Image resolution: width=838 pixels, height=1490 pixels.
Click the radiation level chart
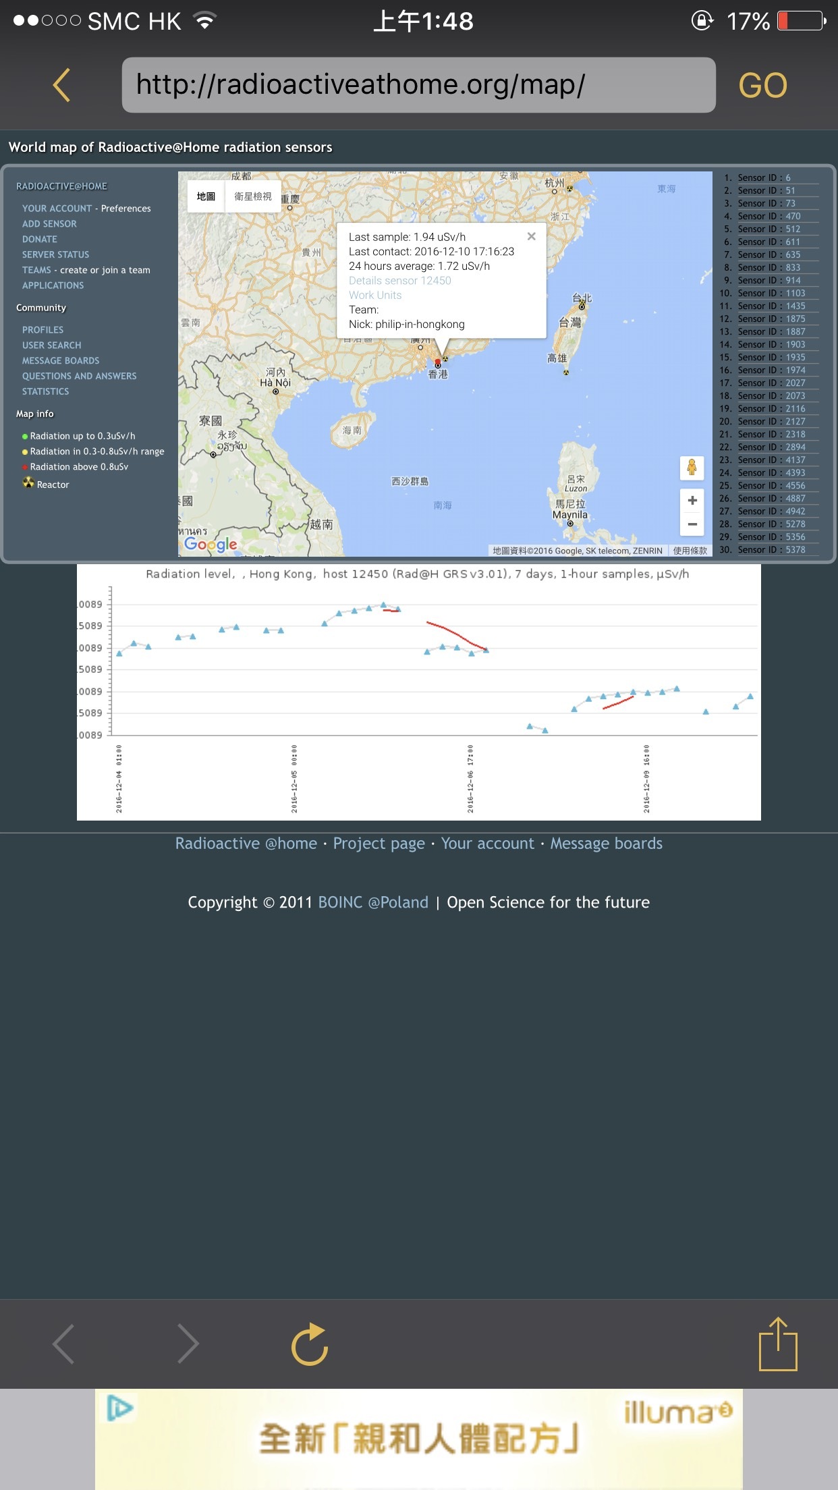[x=418, y=692]
